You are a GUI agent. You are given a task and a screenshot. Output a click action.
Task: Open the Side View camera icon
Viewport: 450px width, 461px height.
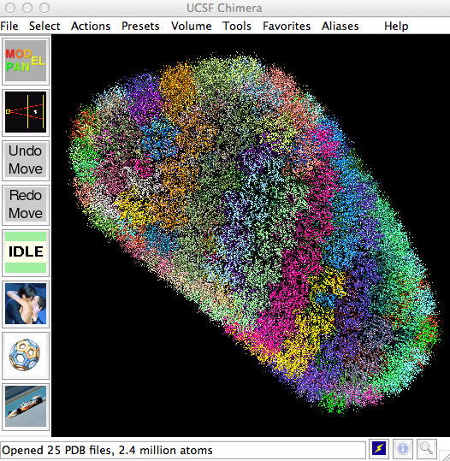pos(26,112)
